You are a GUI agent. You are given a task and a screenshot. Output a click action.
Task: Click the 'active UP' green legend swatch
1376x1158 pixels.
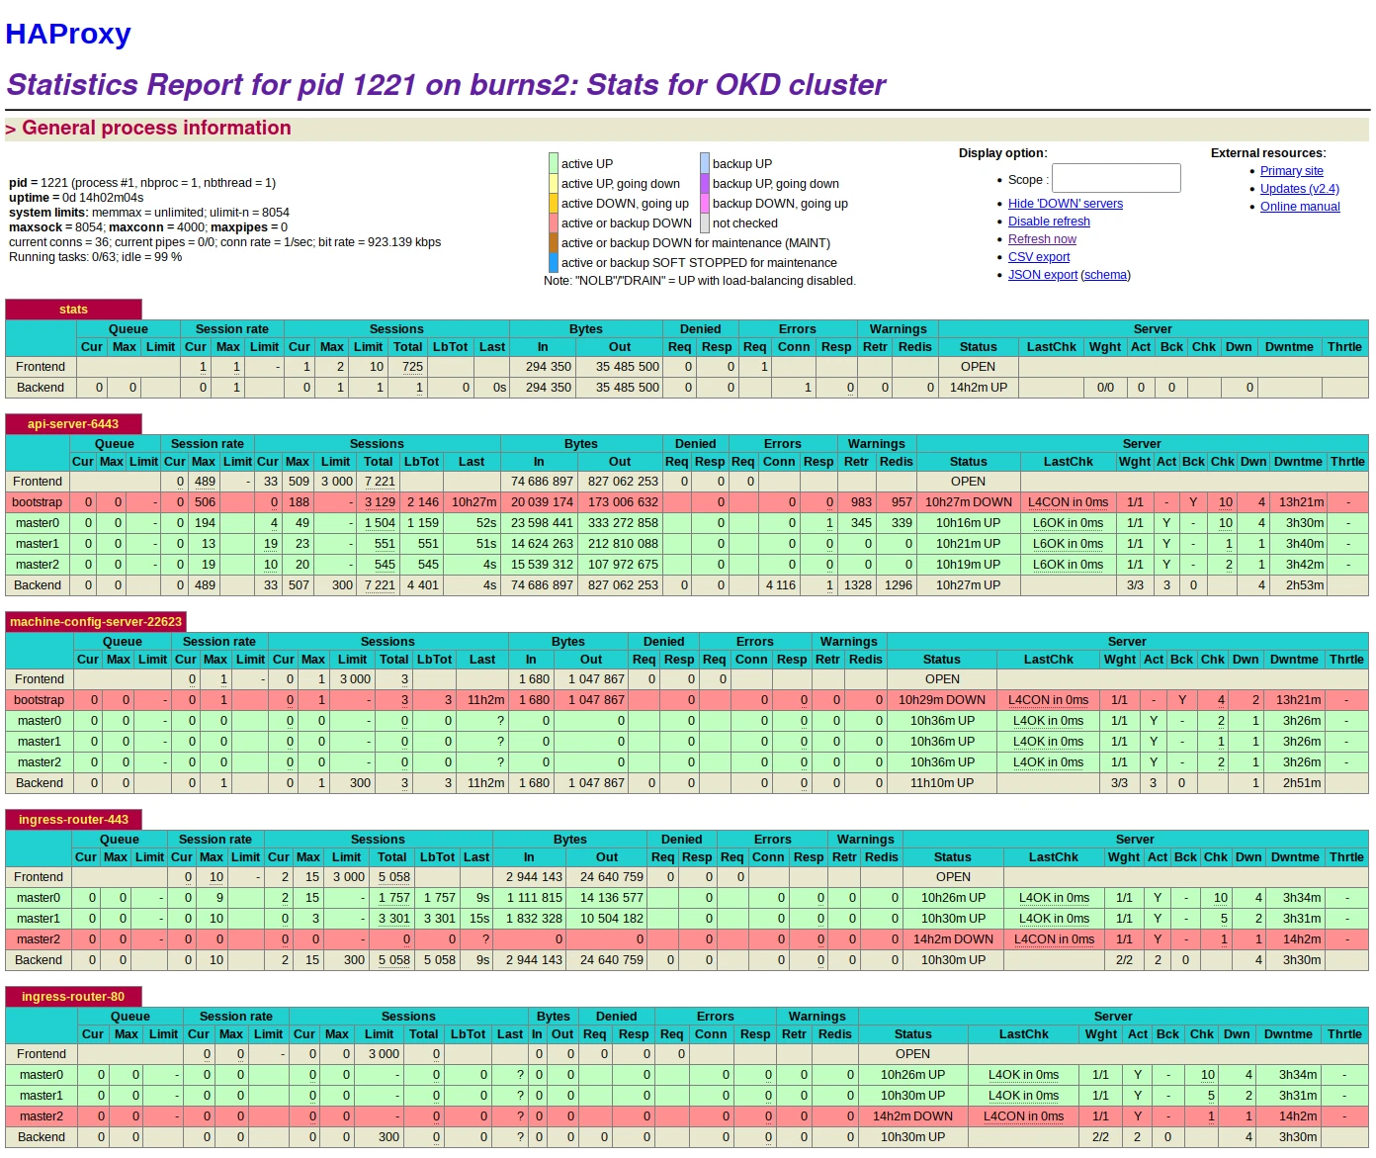pos(554,163)
